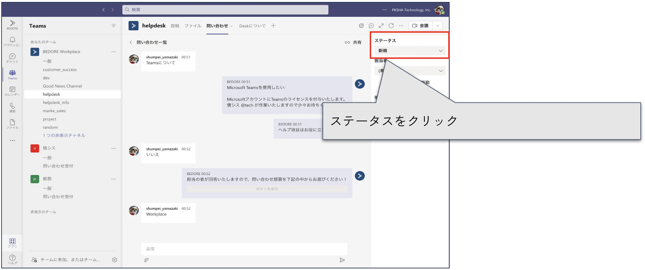This screenshot has height=270, width=645.
Task: Open the user profile avatar
Action: 440,10
